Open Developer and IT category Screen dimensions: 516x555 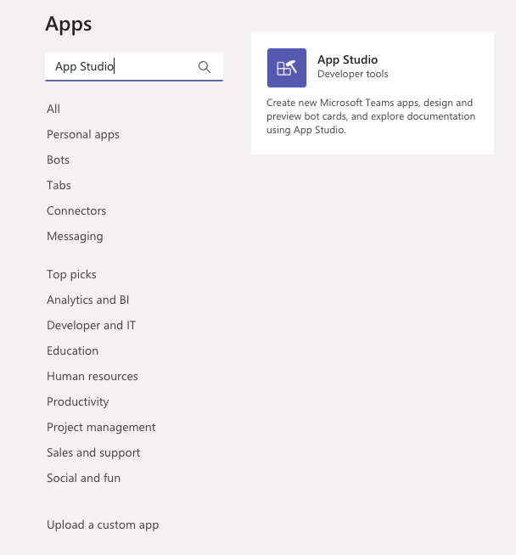[x=92, y=325]
